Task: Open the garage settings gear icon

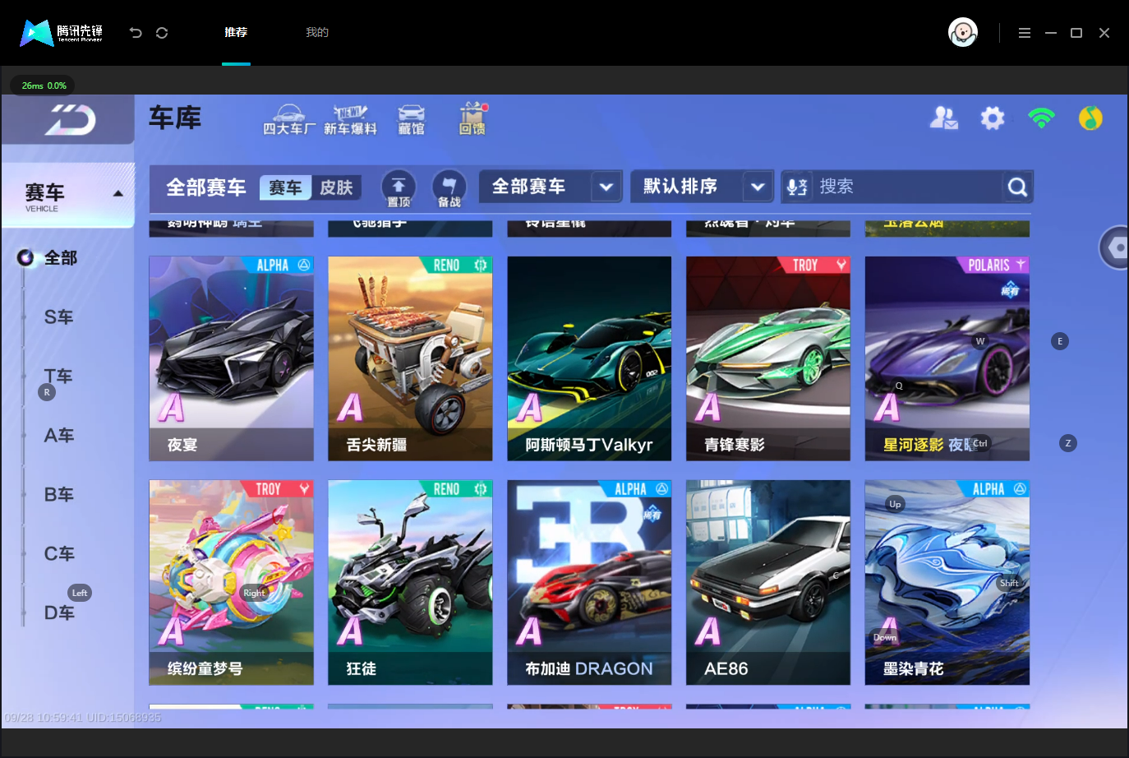Action: 993,118
